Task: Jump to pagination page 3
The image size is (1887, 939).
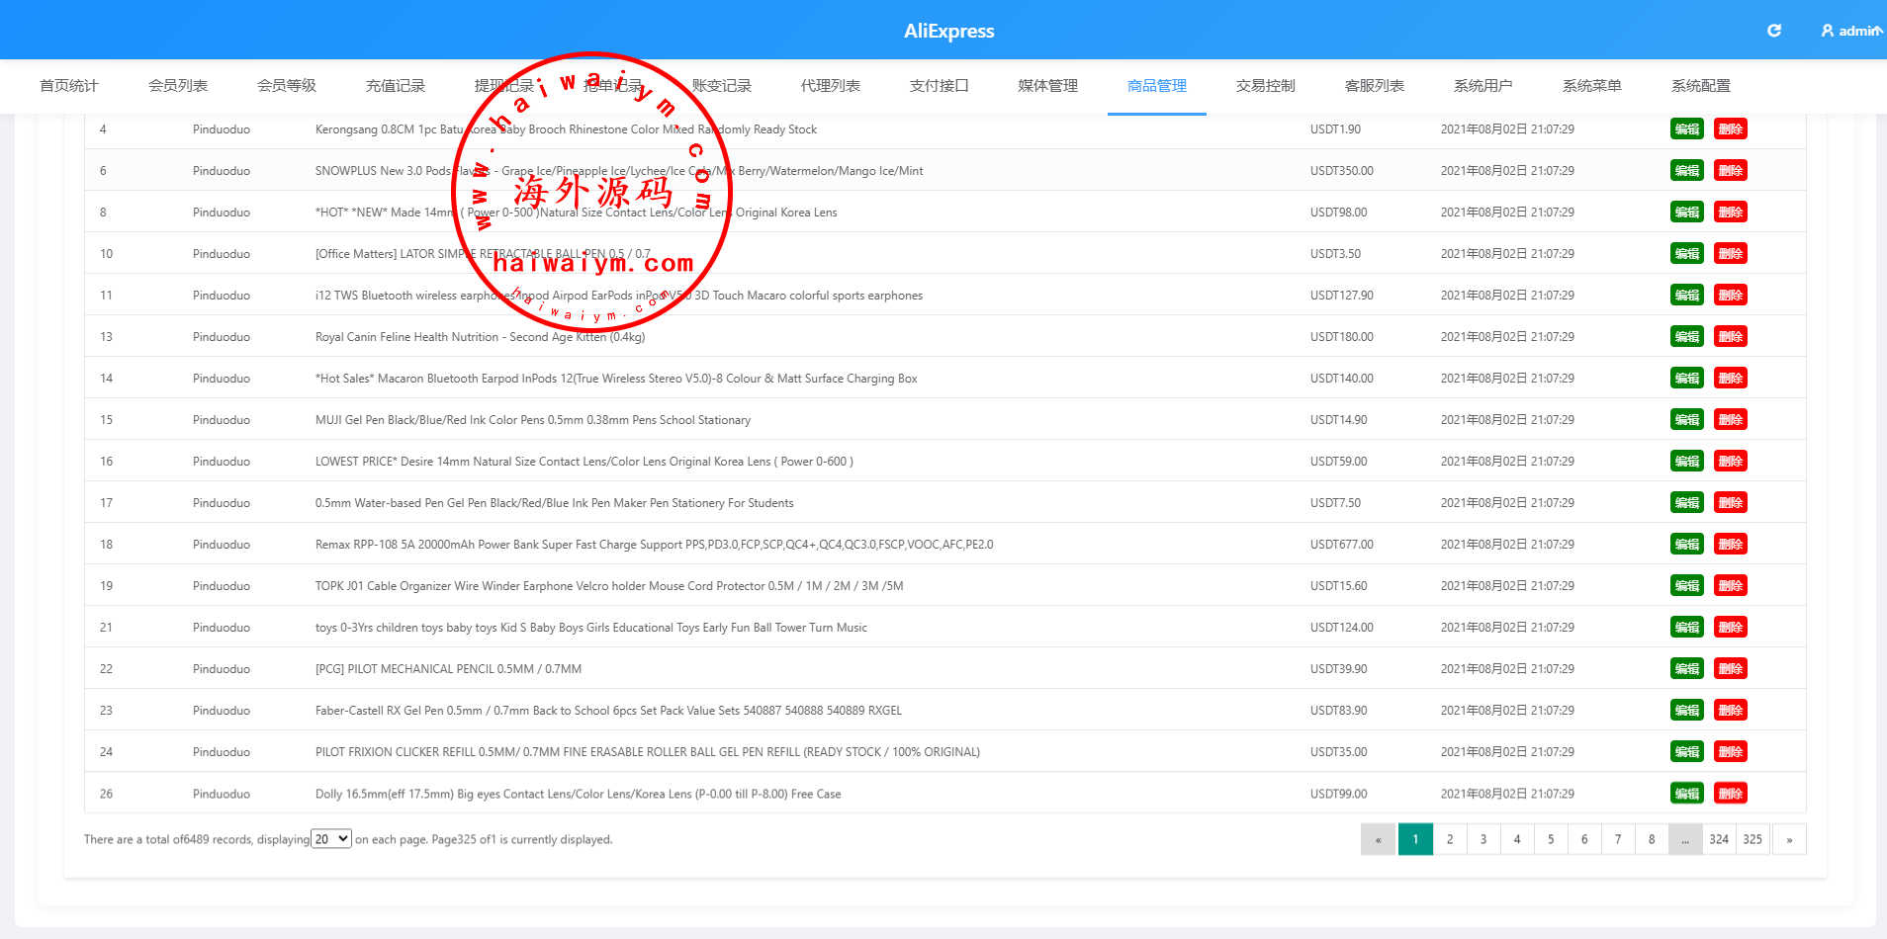Action: tap(1483, 839)
